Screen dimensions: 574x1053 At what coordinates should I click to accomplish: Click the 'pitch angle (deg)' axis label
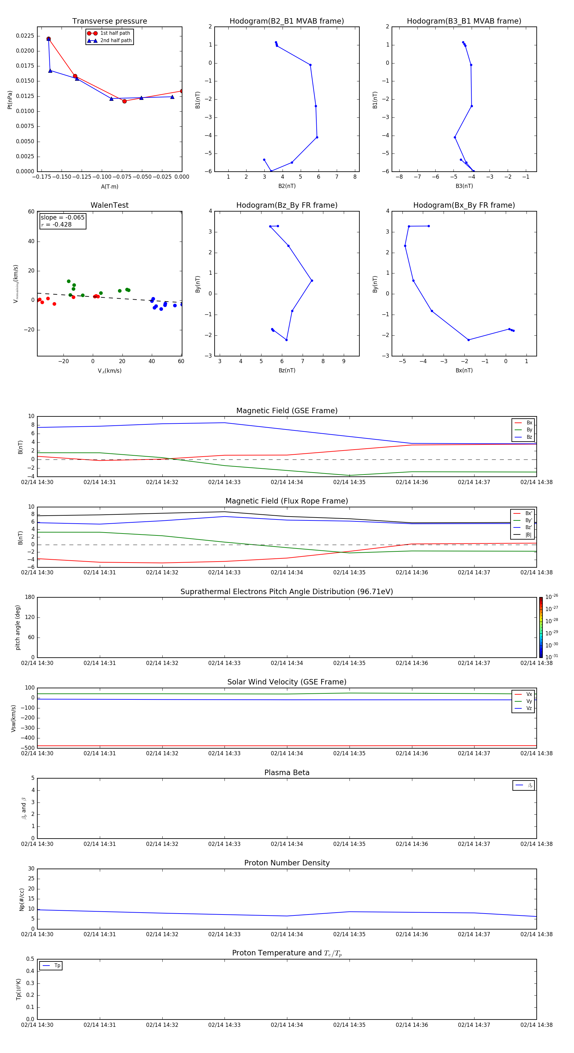(x=18, y=627)
